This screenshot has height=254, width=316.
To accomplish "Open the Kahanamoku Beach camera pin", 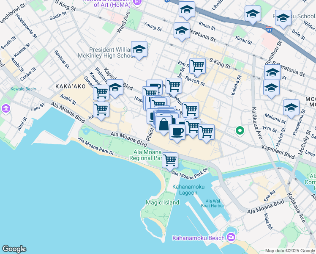I will pos(231,237).
